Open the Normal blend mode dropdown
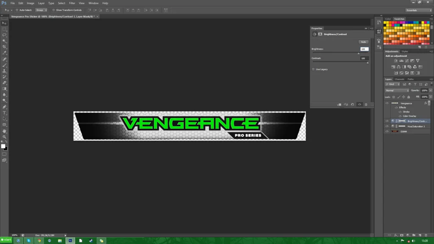The height and width of the screenshot is (244, 434). click(397, 91)
